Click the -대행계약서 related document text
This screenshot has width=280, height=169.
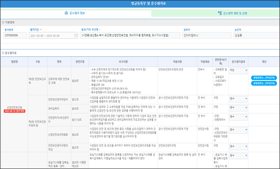[219, 120]
